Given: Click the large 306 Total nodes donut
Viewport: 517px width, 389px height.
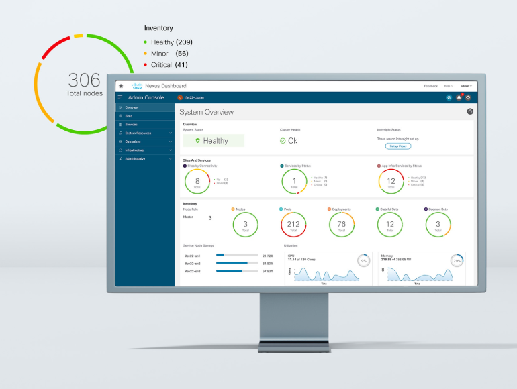Looking at the screenshot, I should [84, 84].
